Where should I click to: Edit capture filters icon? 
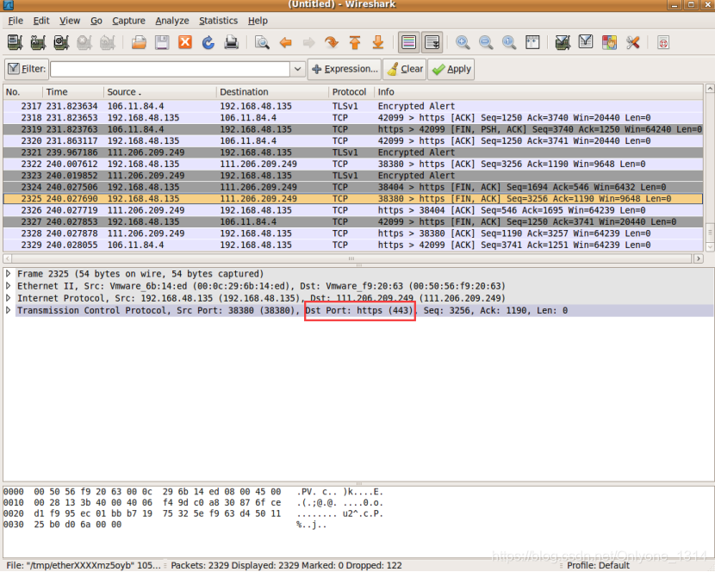coord(563,42)
